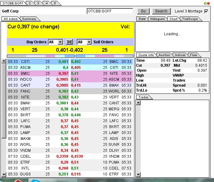The height and width of the screenshot is (182, 214).
Task: Click the Yest value 0.397
Action: 202,70
